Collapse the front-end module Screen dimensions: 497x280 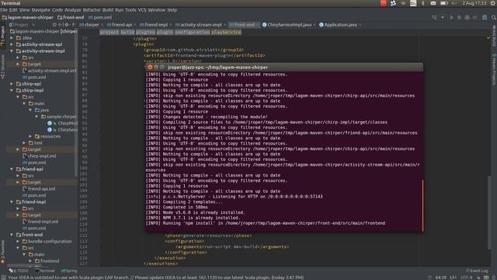pyautogui.click(x=12, y=235)
